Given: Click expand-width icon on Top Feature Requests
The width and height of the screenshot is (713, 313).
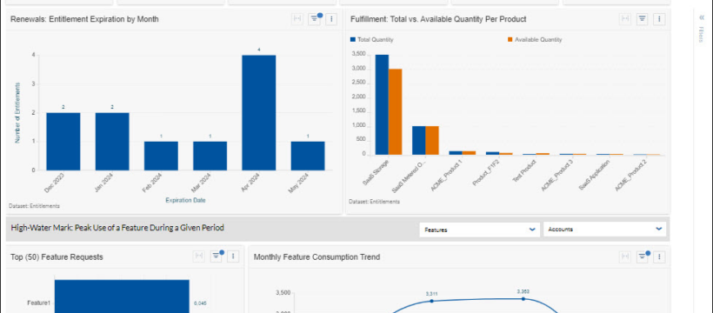Looking at the screenshot, I should (x=199, y=256).
